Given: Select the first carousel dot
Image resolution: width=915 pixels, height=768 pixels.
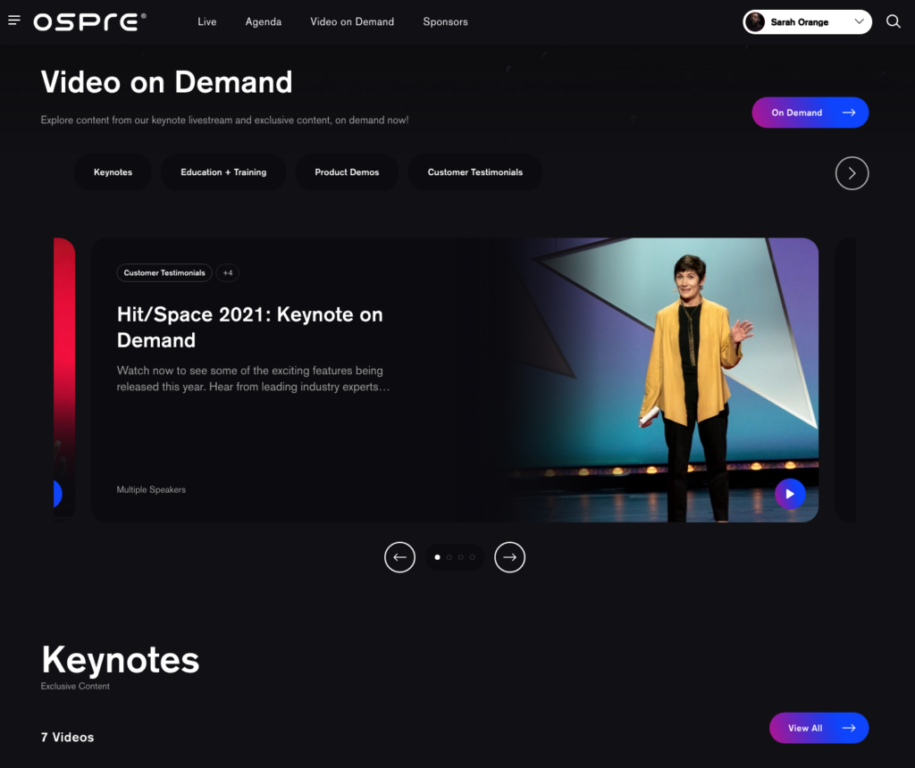Looking at the screenshot, I should (437, 557).
